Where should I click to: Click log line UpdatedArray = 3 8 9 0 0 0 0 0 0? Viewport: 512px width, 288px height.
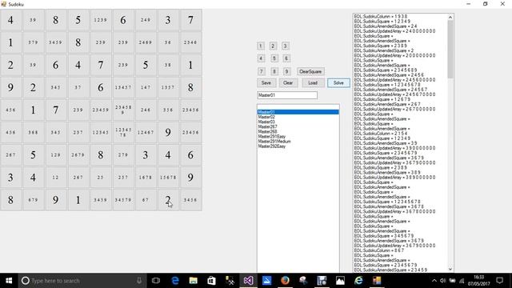click(x=394, y=178)
